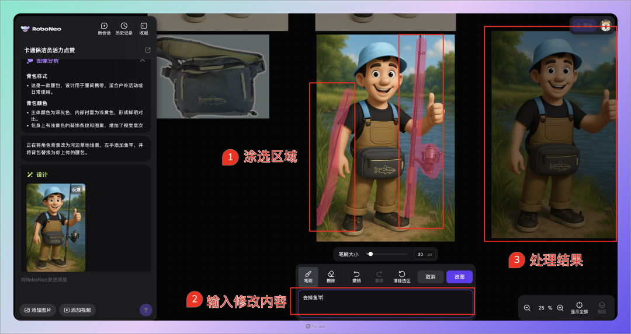Click the 正在将角色背景改为河边草地场景 message

tap(85, 149)
